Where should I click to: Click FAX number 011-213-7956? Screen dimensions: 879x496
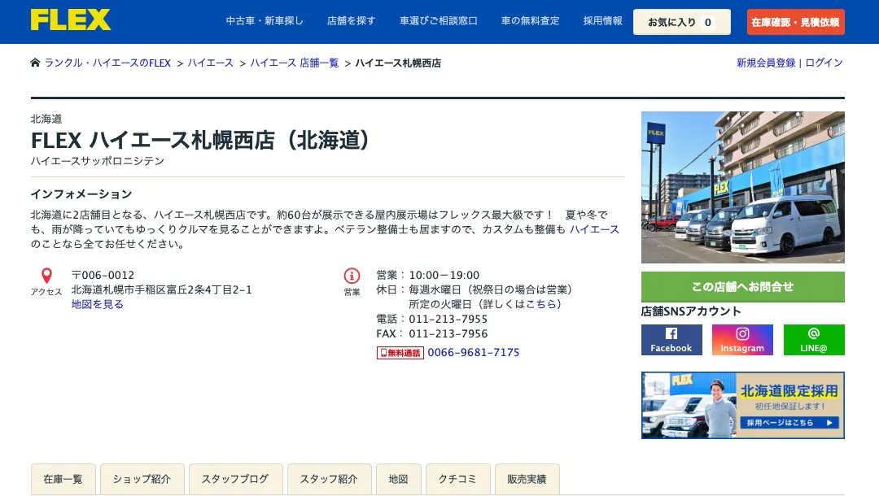click(x=448, y=333)
